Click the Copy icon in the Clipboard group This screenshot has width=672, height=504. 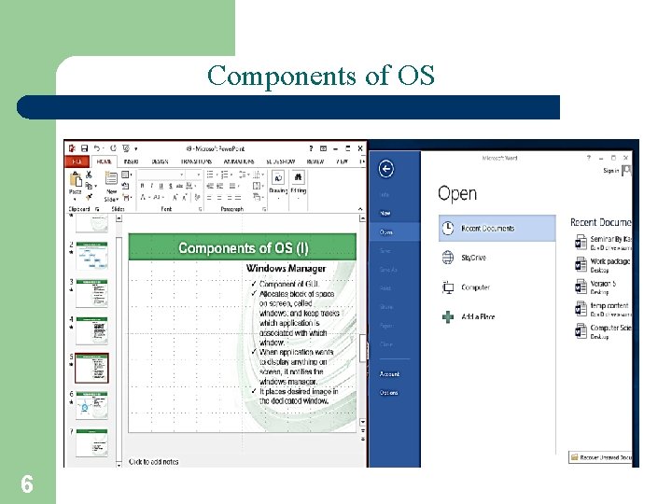pyautogui.click(x=89, y=186)
